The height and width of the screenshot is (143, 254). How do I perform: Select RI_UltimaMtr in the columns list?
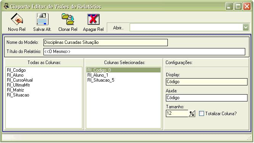[18, 85]
